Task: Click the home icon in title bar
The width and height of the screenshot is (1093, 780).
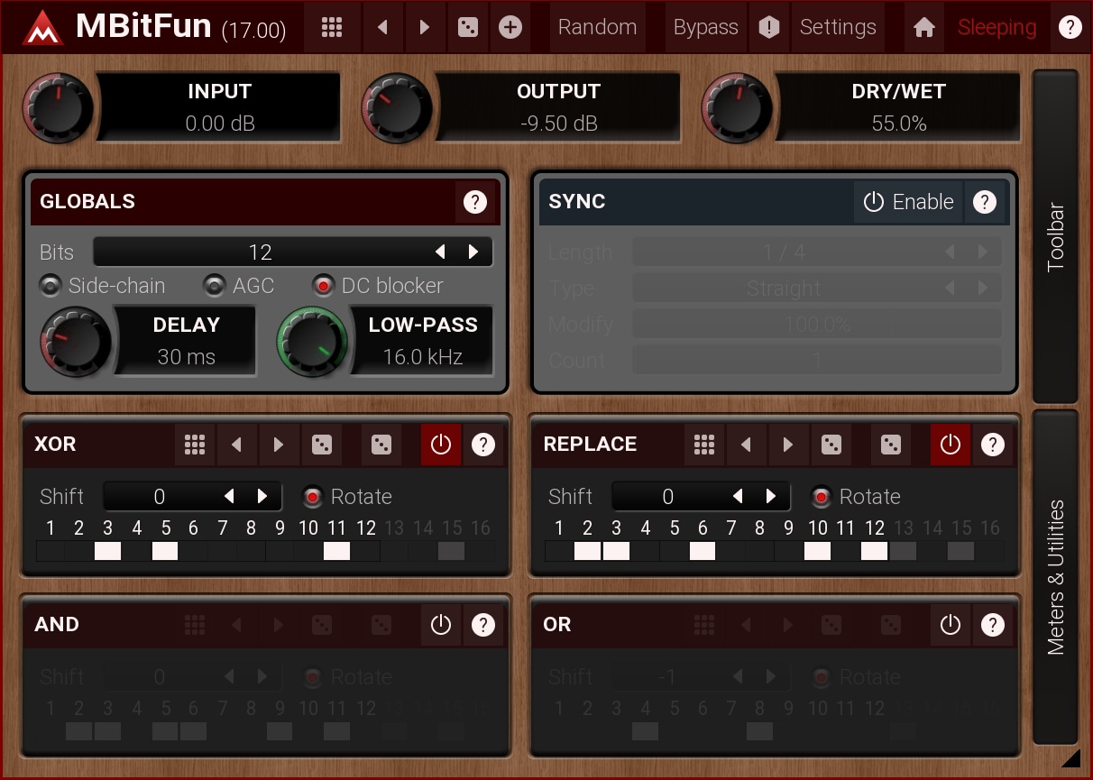Action: click(x=923, y=27)
